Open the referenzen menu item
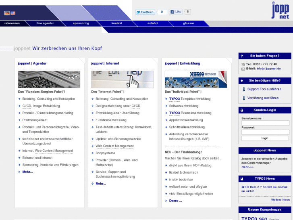This screenshot has height=220, width=293. point(12,23)
